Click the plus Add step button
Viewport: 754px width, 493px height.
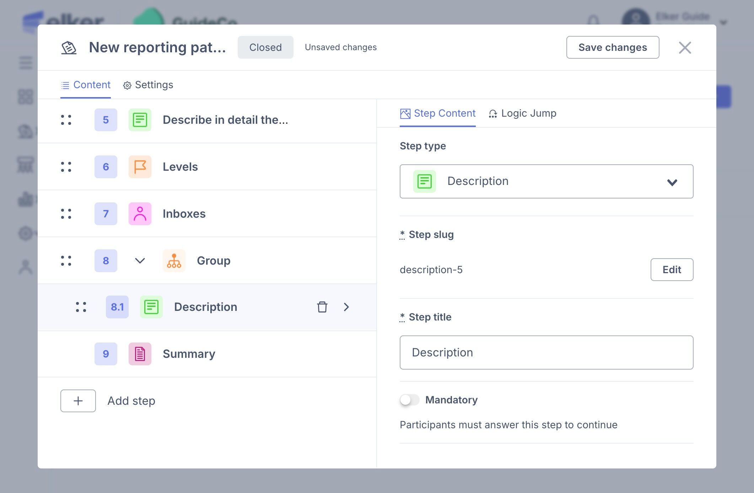78,401
